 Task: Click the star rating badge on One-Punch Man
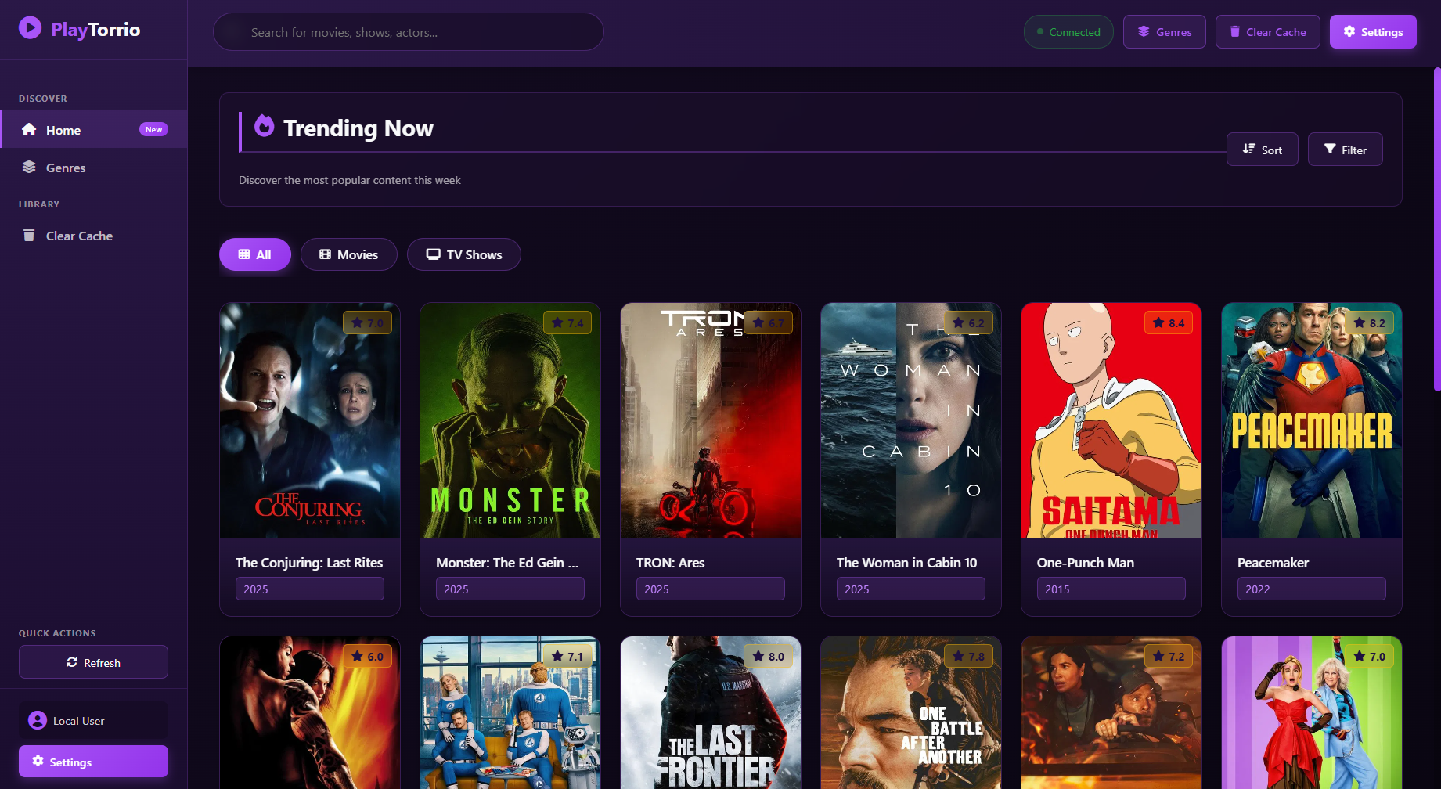(x=1168, y=322)
